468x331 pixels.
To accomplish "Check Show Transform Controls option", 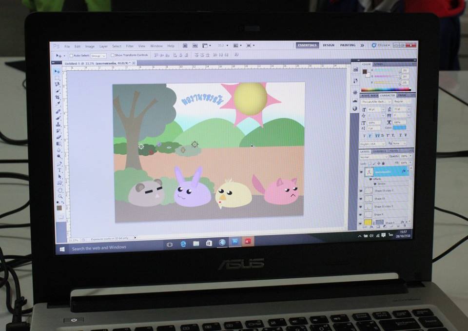I will coord(113,55).
